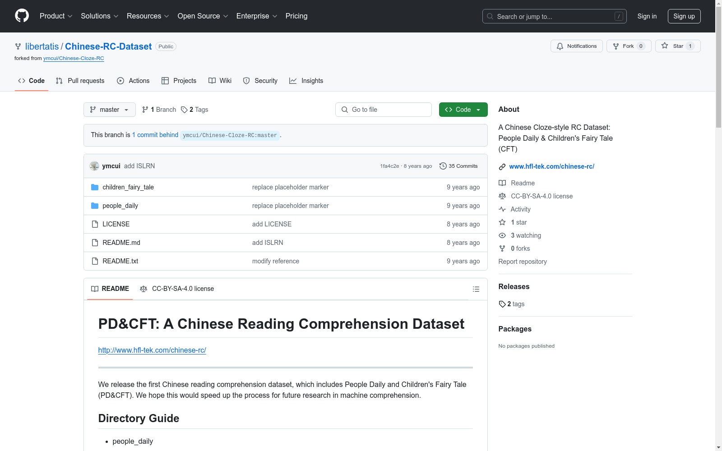The width and height of the screenshot is (722, 451).
Task: Click the bell icon in Notifications
Action: tap(560, 46)
